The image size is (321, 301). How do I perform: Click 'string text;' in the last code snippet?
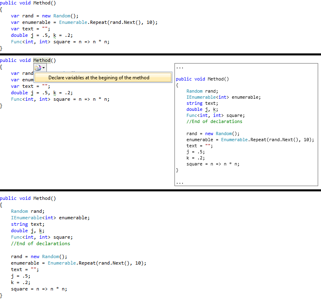[27, 224]
